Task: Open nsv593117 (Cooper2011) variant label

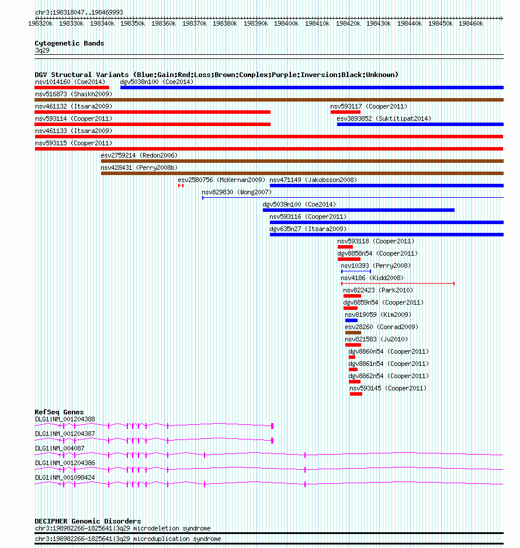Action: tap(369, 106)
